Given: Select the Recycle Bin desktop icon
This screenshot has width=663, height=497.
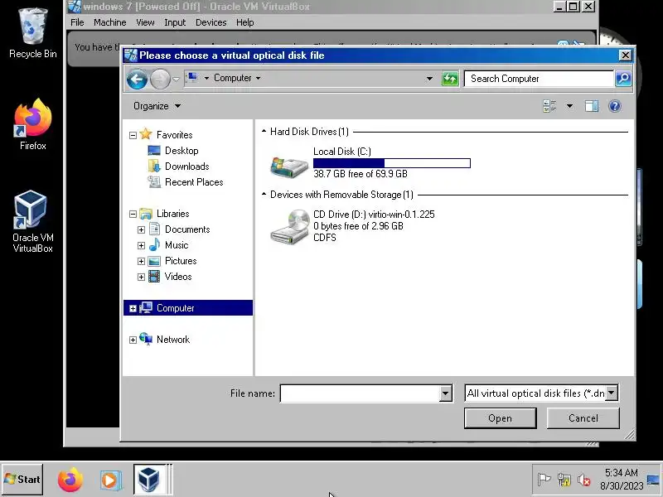Looking at the screenshot, I should click(x=32, y=33).
